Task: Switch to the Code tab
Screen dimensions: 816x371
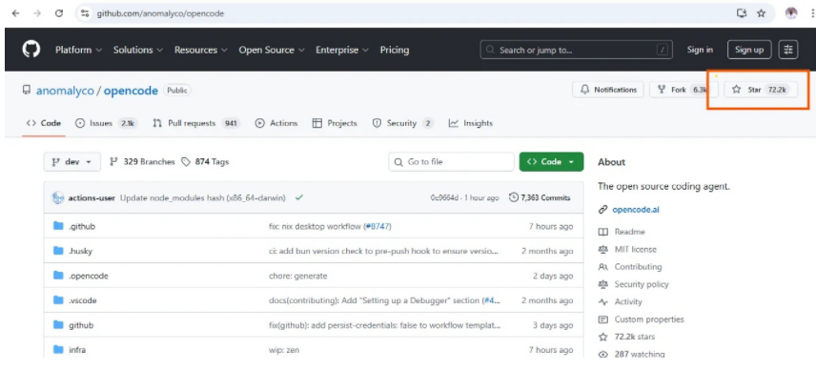Action: tap(44, 123)
